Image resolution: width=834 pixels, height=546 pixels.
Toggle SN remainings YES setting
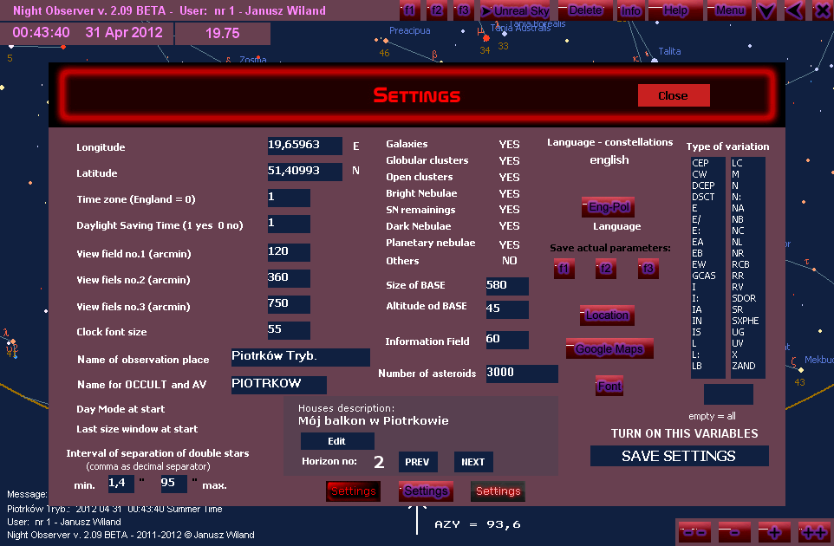coord(509,210)
